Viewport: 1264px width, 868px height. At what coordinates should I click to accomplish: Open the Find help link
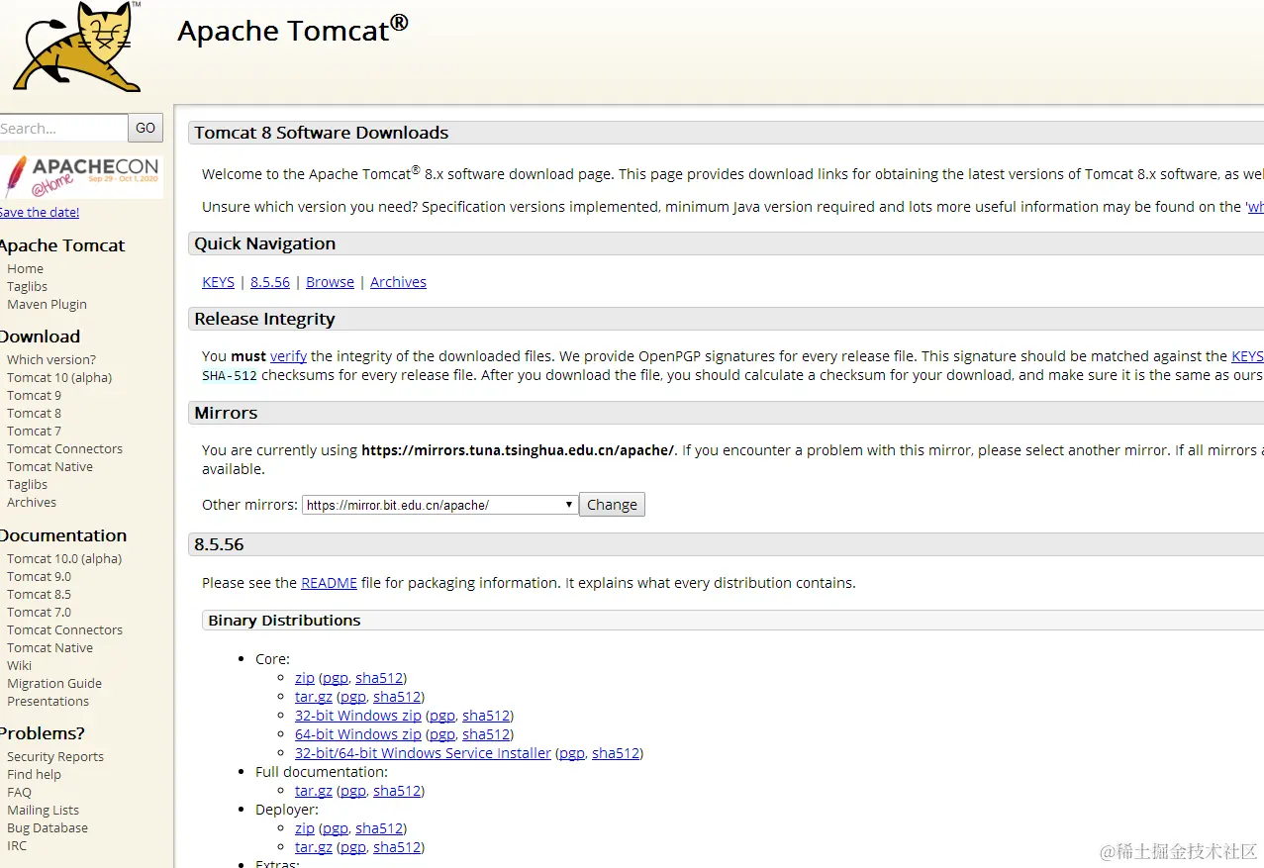click(34, 774)
